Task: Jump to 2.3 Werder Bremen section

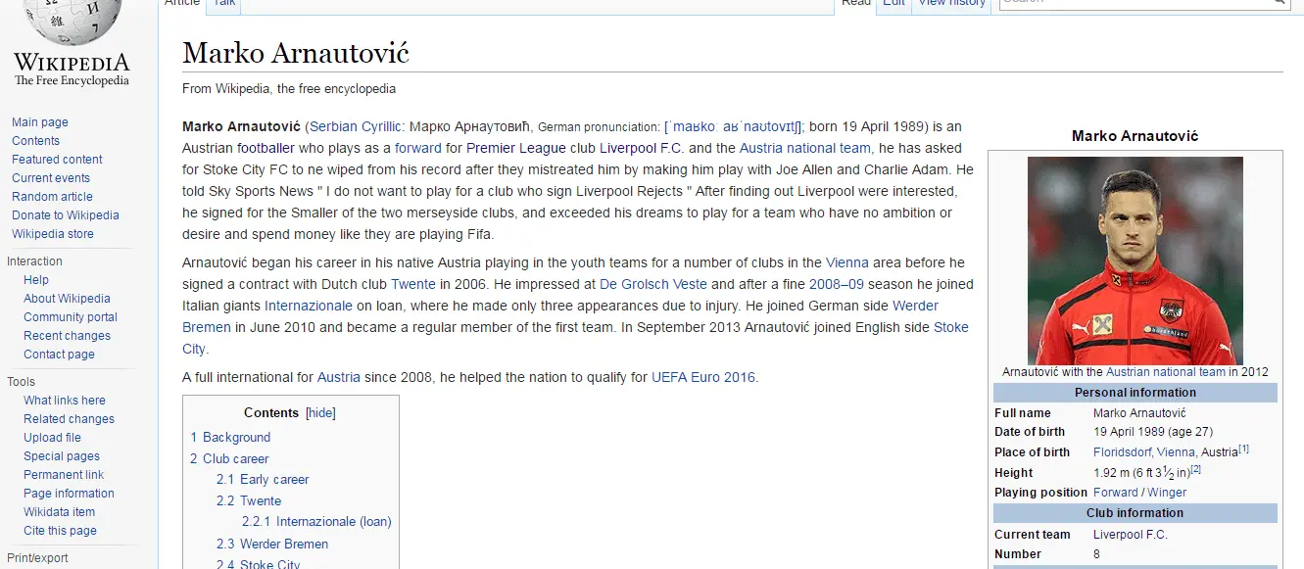Action: [272, 545]
